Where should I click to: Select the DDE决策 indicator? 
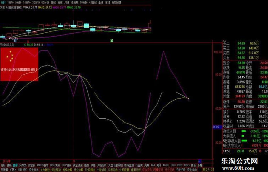point(55,165)
